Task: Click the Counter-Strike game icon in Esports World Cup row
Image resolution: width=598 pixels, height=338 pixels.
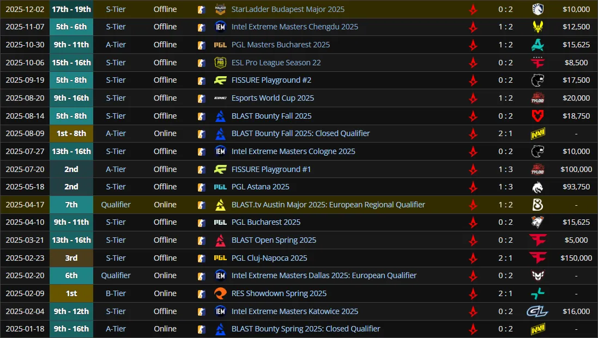Action: [201, 99]
